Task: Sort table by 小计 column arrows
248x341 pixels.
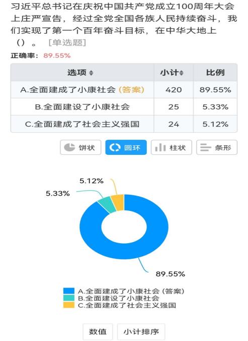Action: click(x=181, y=73)
